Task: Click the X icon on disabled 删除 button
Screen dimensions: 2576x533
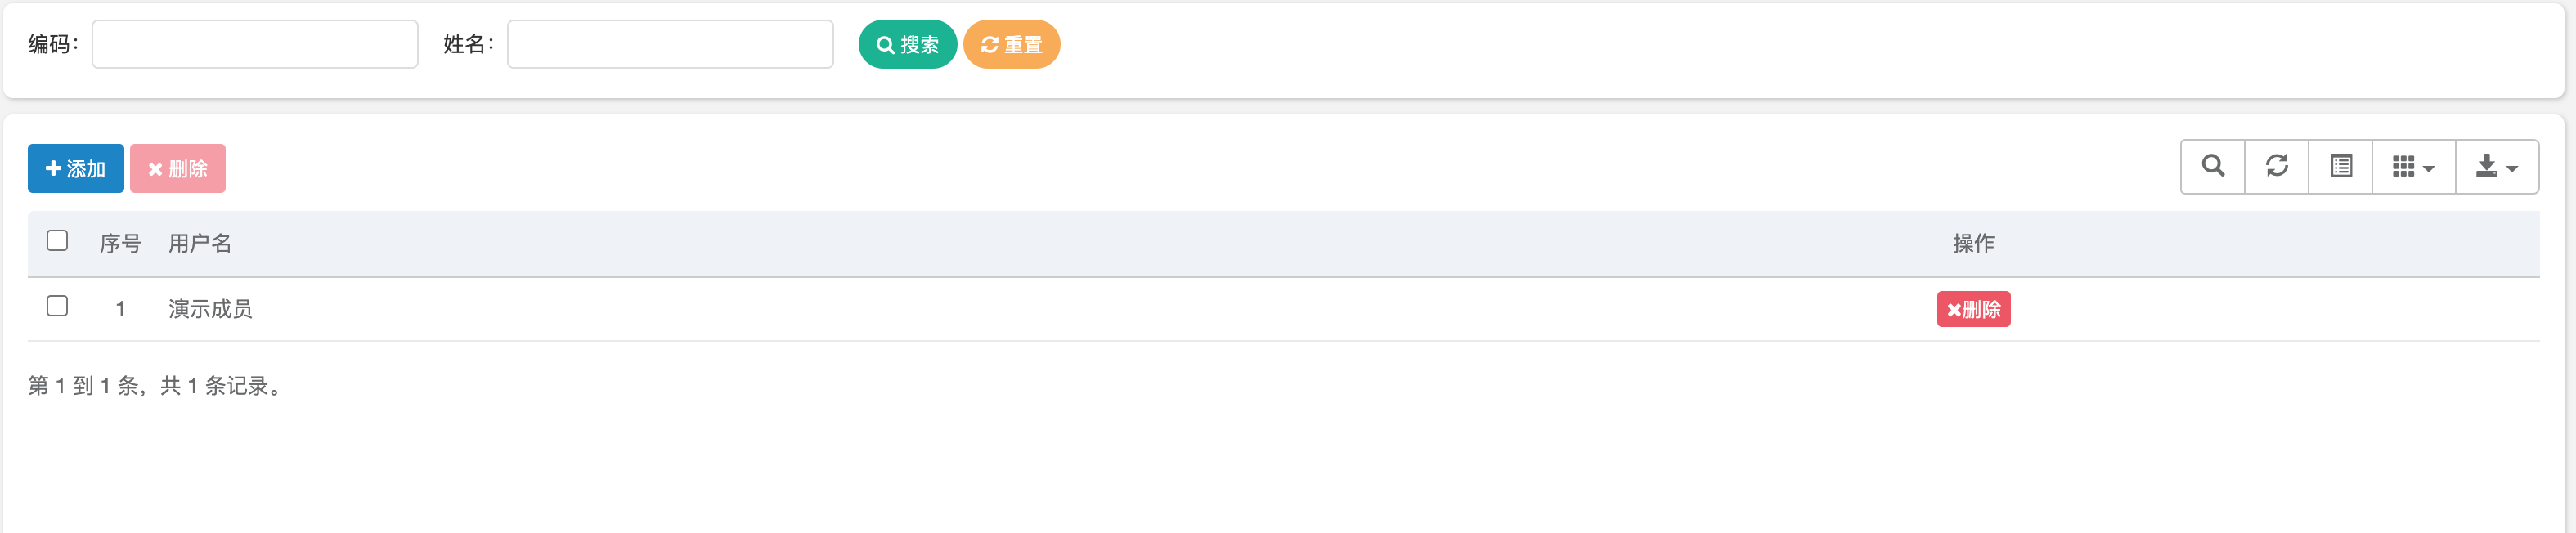Action: [155, 169]
